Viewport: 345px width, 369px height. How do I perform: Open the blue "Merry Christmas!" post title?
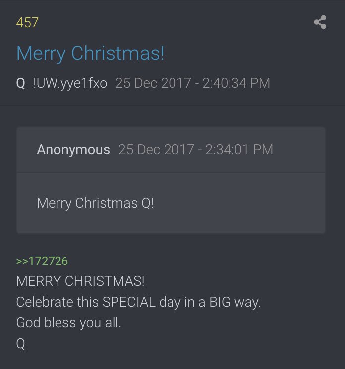90,53
